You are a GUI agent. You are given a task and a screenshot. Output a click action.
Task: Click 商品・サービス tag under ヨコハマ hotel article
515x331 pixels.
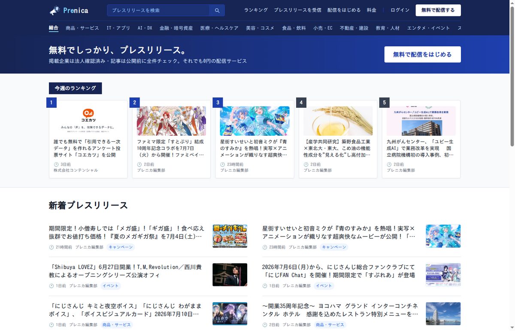point(329,325)
